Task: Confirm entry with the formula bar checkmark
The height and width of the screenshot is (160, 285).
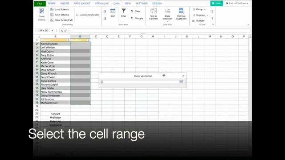Action: 65,31
